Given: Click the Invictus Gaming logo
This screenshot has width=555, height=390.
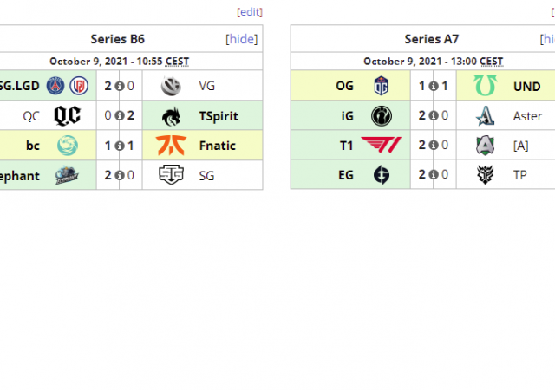Looking at the screenshot, I should pyautogui.click(x=382, y=115).
